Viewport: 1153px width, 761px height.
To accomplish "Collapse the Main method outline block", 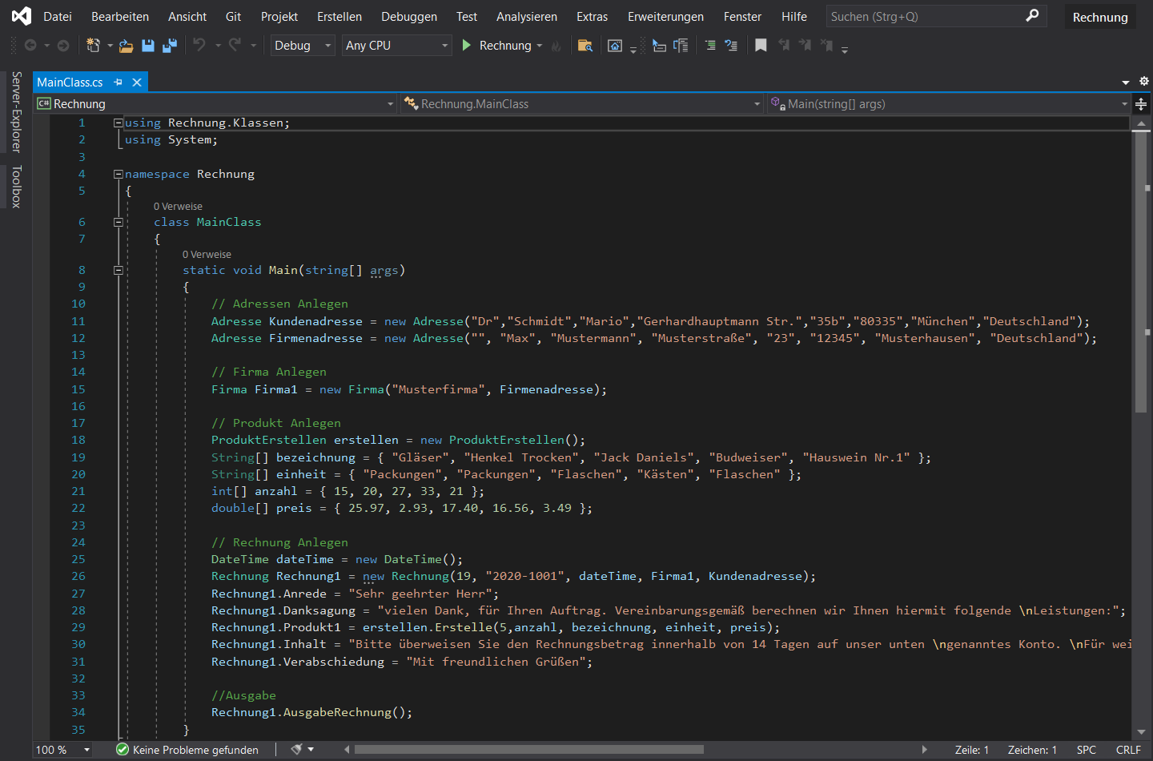I will click(119, 270).
